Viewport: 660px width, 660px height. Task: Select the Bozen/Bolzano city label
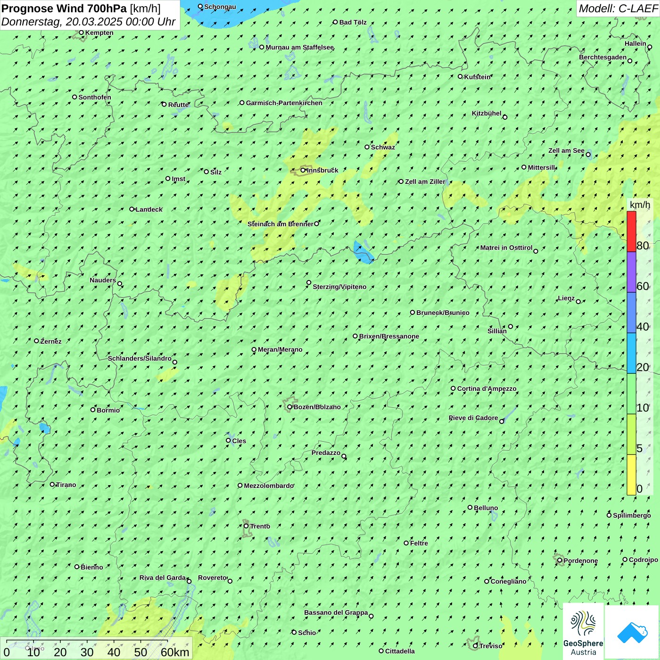[x=317, y=407]
